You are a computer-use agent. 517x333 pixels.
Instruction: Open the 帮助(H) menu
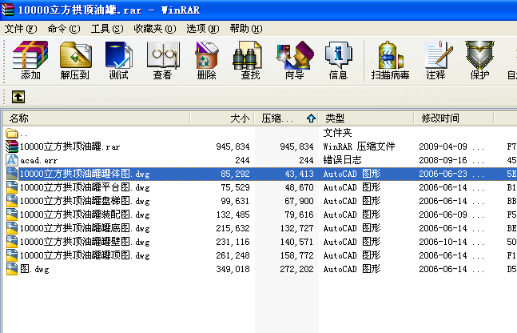tap(246, 29)
